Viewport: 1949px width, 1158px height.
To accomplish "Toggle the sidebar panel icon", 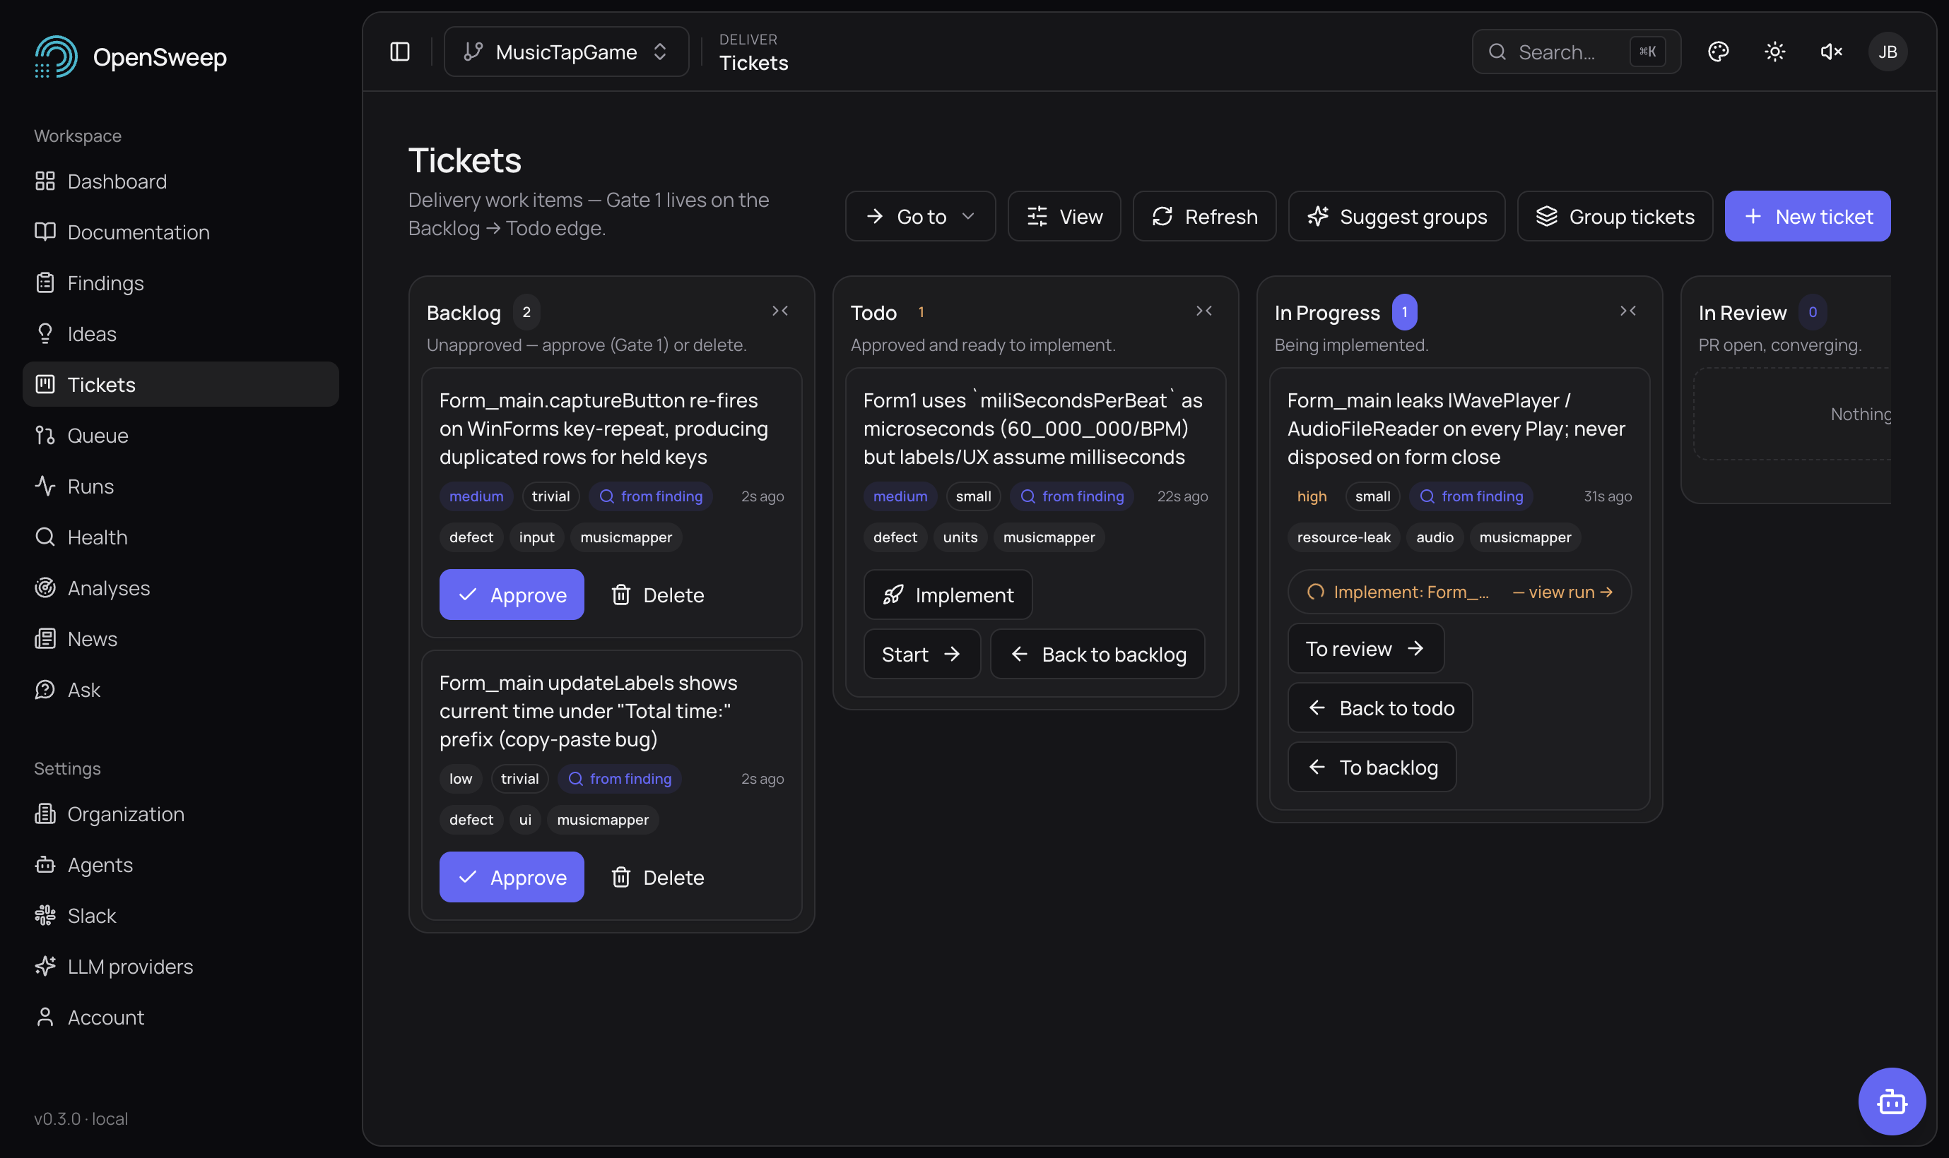I will coord(400,52).
